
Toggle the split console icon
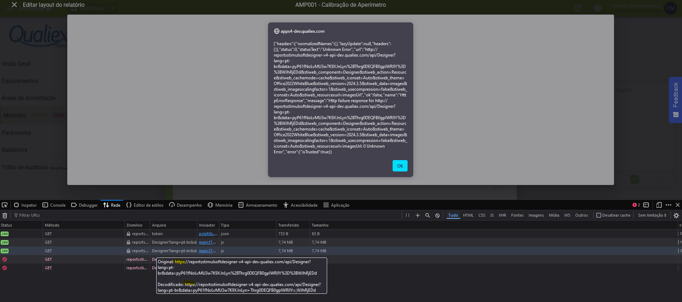point(646,205)
